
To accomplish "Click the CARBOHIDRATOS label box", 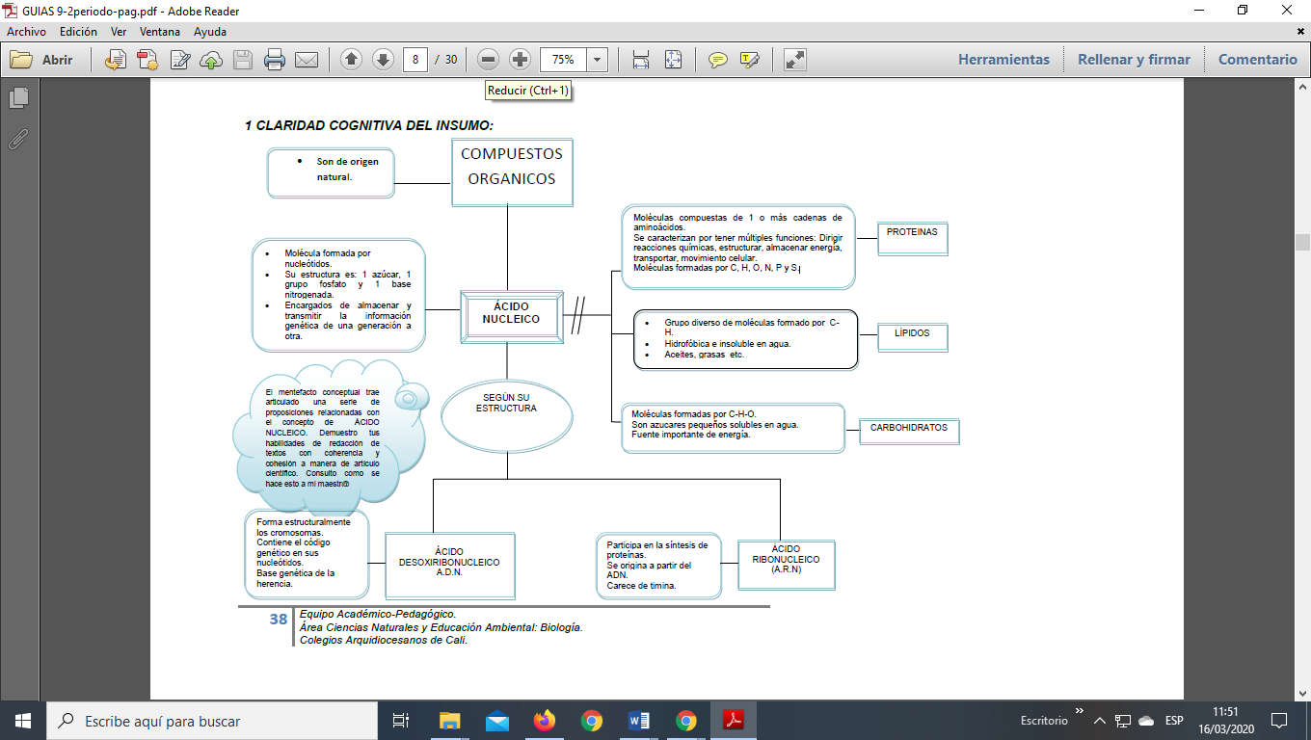I will (x=909, y=431).
